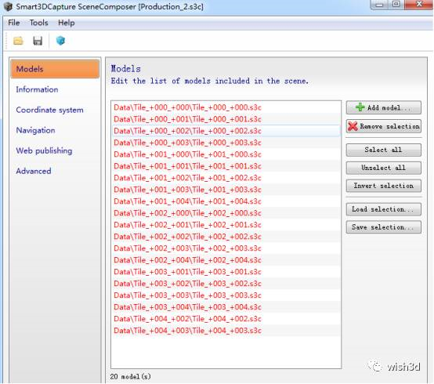Switch to the Information section
Image resolution: width=434 pixels, height=384 pixels.
point(37,89)
